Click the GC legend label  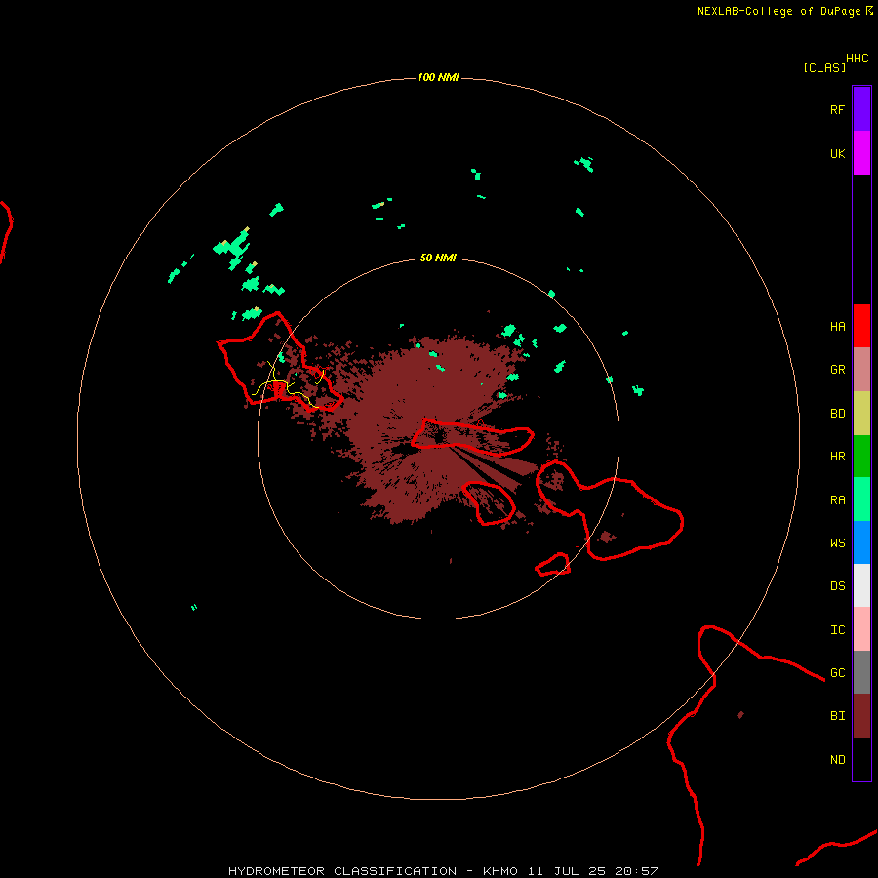coord(837,673)
